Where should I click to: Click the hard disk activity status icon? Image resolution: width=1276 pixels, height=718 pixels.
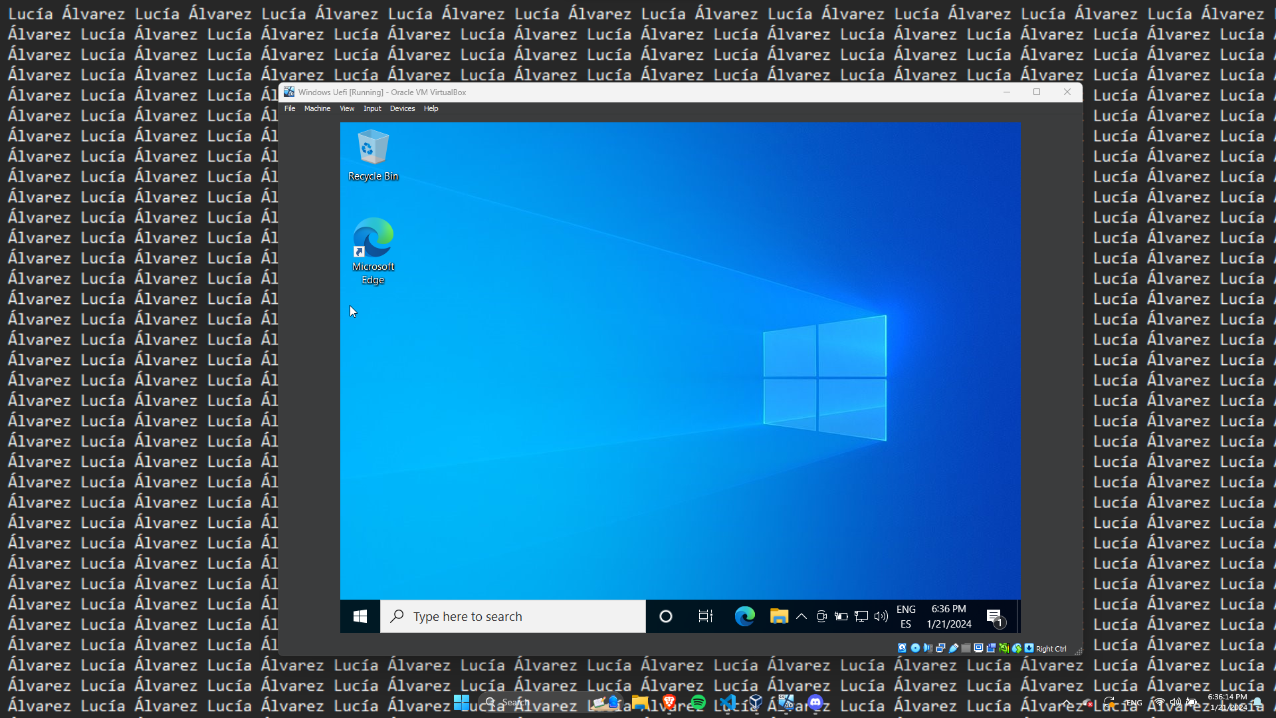[903, 648]
